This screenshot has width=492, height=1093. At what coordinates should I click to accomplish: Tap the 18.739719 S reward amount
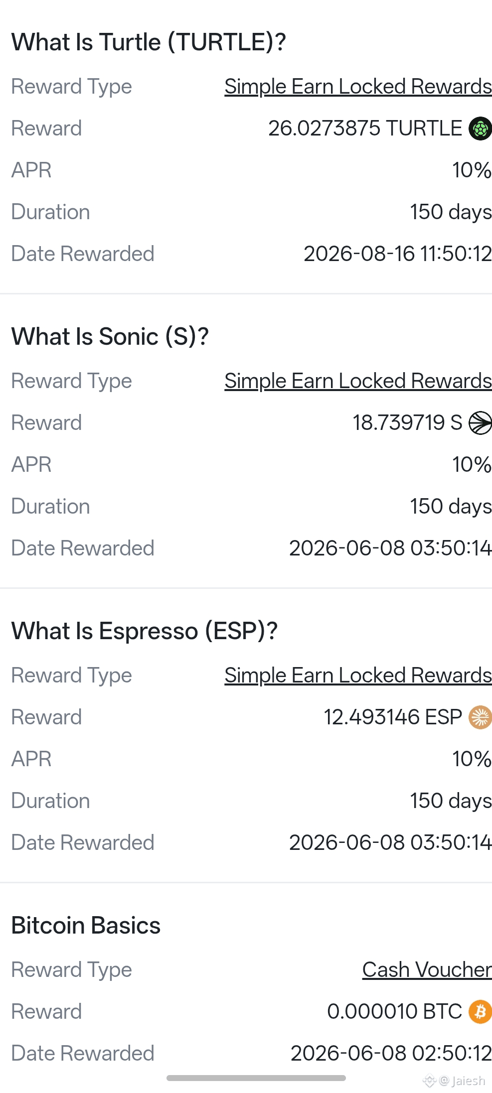[x=407, y=423]
